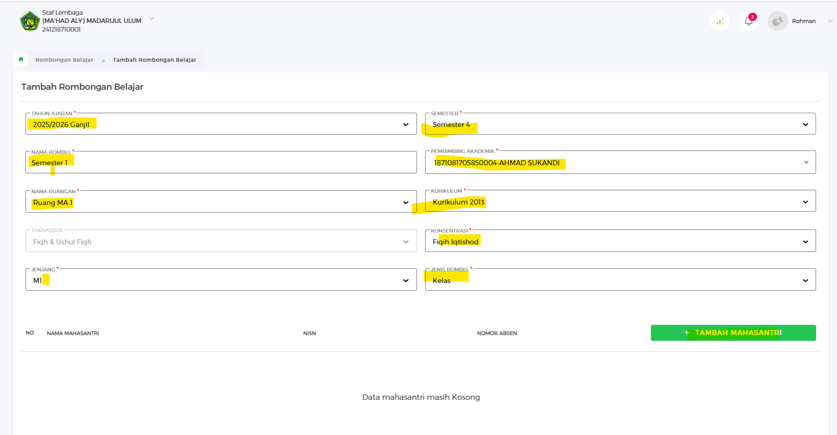The width and height of the screenshot is (837, 435).
Task: Go to Rombongan Belajar breadcrumb link
Action: pyautogui.click(x=64, y=60)
